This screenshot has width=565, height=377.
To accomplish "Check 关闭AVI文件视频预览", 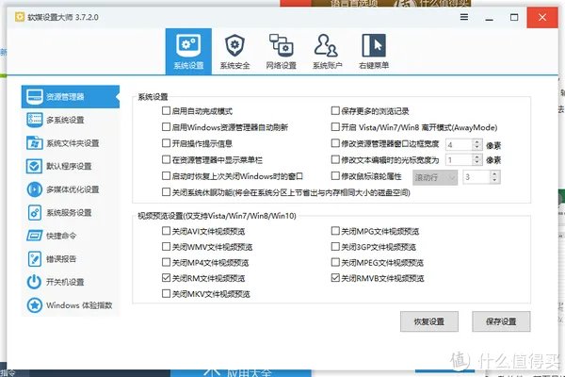I will tap(166, 231).
